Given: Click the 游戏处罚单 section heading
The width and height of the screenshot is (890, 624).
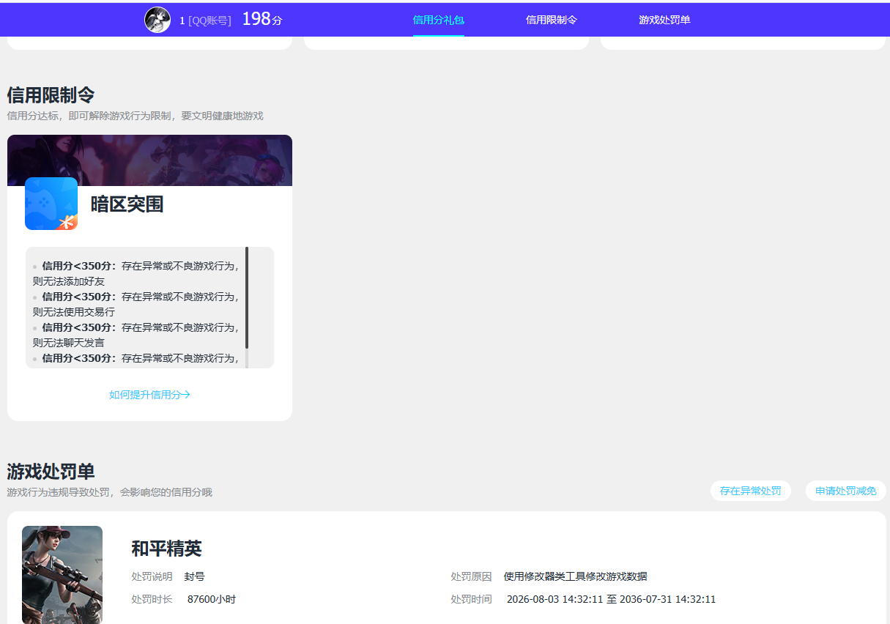Looking at the screenshot, I should (x=51, y=471).
